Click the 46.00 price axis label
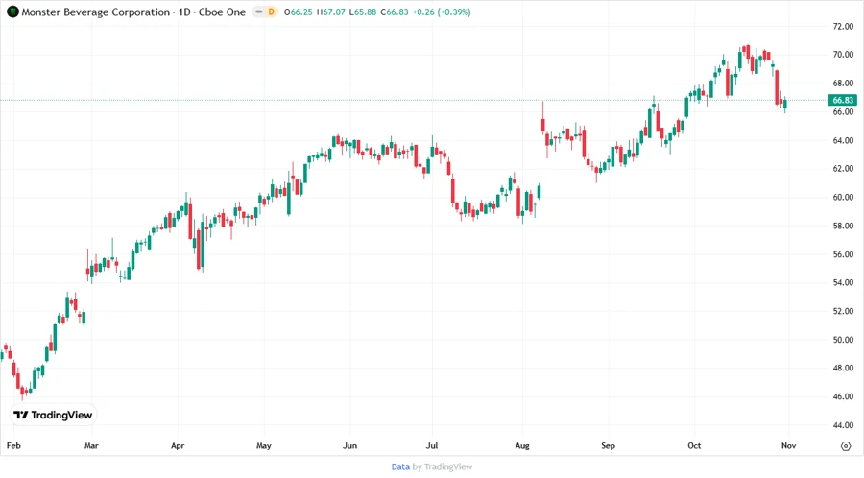The height and width of the screenshot is (478, 864). (843, 396)
